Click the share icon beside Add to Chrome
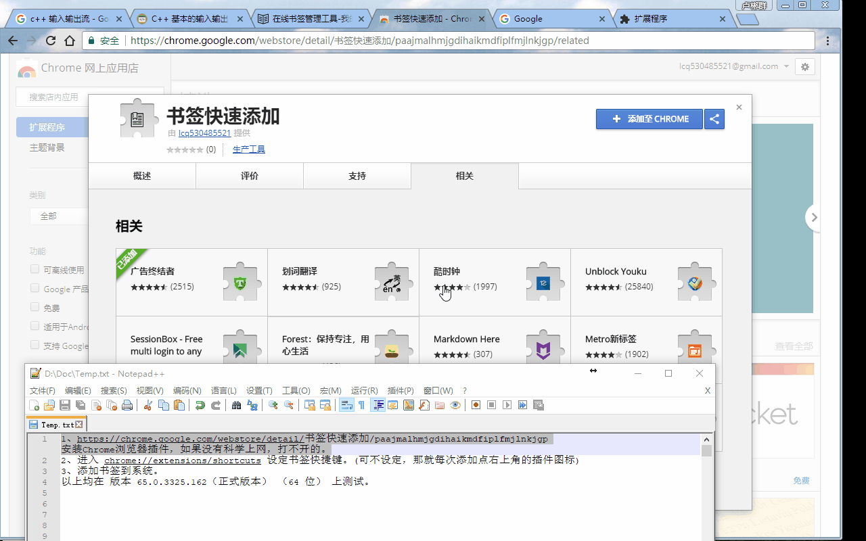 pyautogui.click(x=714, y=119)
